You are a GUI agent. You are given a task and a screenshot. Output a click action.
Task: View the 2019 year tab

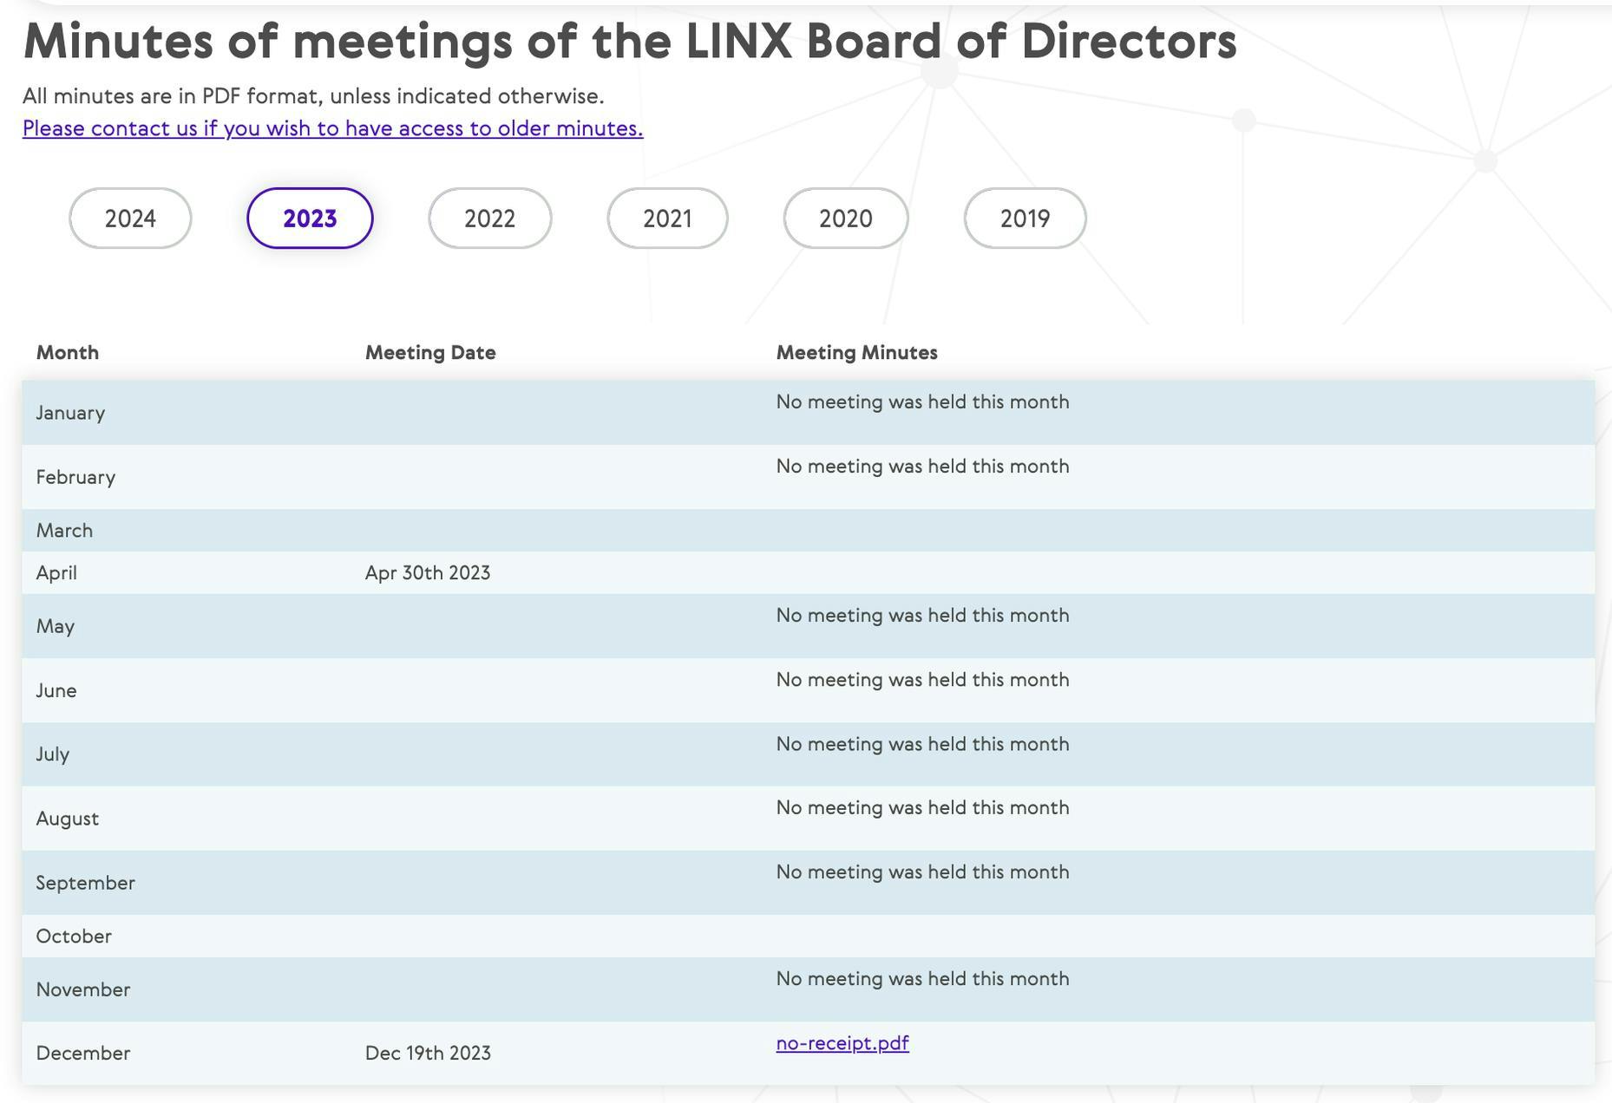pyautogui.click(x=1025, y=219)
